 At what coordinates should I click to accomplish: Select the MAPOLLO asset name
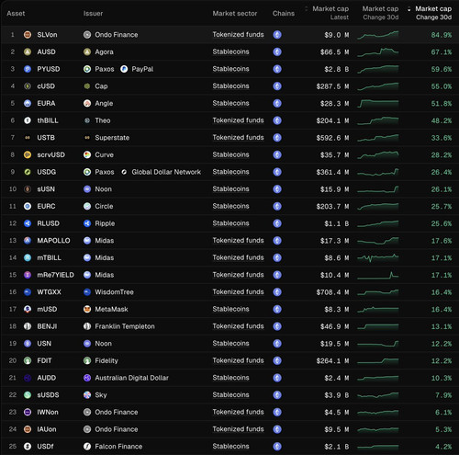53,241
